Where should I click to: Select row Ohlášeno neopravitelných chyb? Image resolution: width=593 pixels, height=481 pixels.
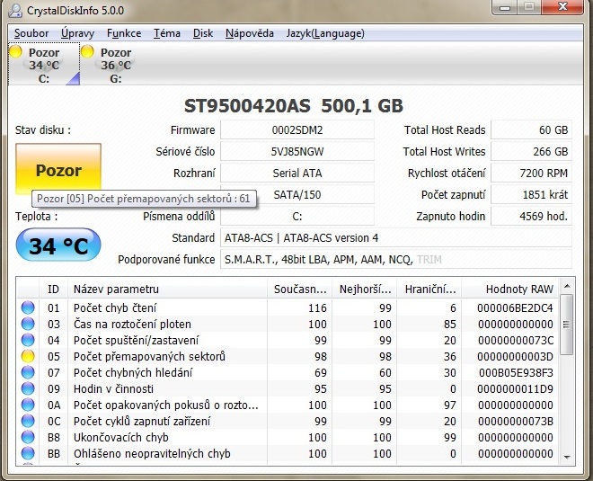click(x=288, y=453)
